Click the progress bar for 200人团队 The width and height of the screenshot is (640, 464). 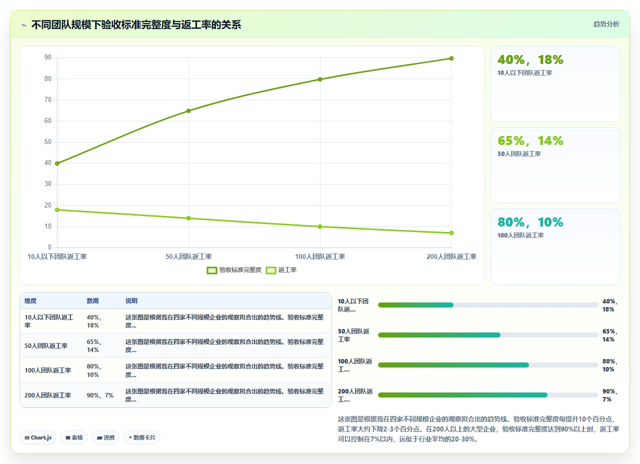(x=488, y=395)
